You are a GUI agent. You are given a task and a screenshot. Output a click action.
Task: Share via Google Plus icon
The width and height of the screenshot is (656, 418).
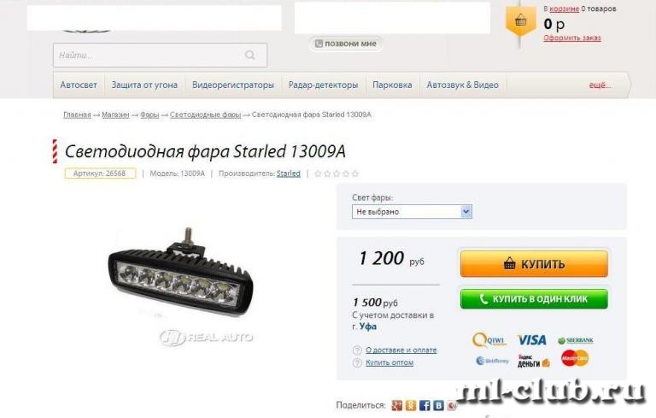[396, 405]
